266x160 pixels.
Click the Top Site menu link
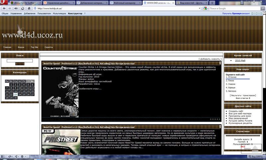point(35,47)
